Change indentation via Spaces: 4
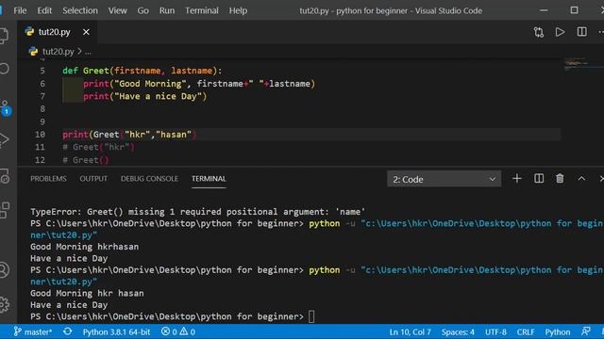This screenshot has width=604, height=339. [x=458, y=331]
